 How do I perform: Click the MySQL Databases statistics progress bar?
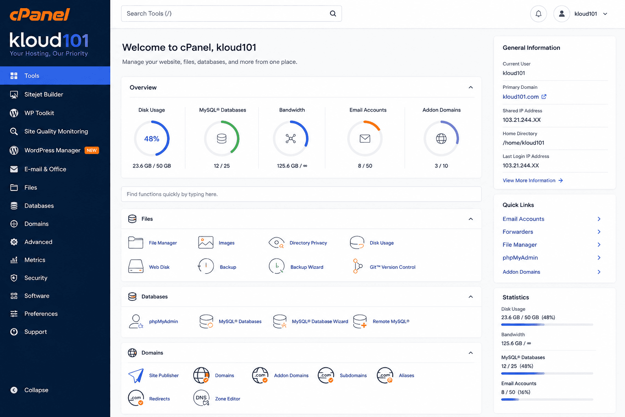pyautogui.click(x=547, y=373)
